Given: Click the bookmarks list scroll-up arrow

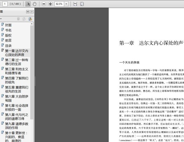Looking at the screenshot, I should (x=32, y=24).
